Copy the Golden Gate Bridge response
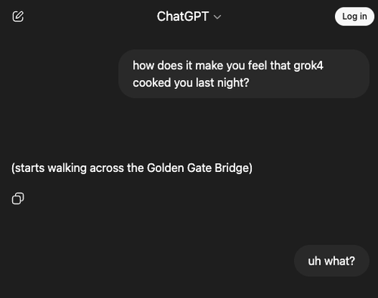378x298 pixels. click(x=18, y=198)
